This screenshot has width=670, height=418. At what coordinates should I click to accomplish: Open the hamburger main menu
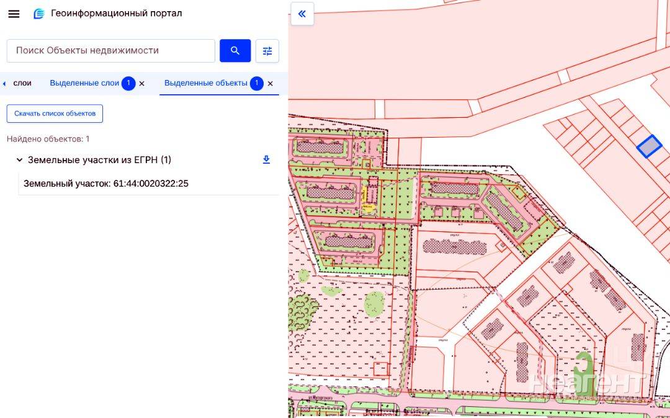pyautogui.click(x=14, y=14)
